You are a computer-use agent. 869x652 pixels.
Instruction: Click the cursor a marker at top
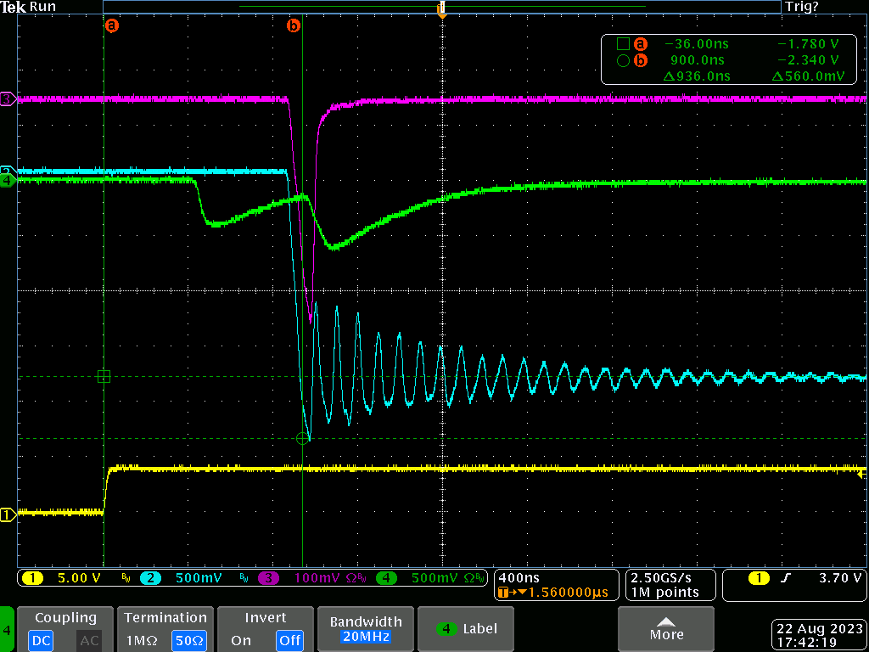[111, 26]
